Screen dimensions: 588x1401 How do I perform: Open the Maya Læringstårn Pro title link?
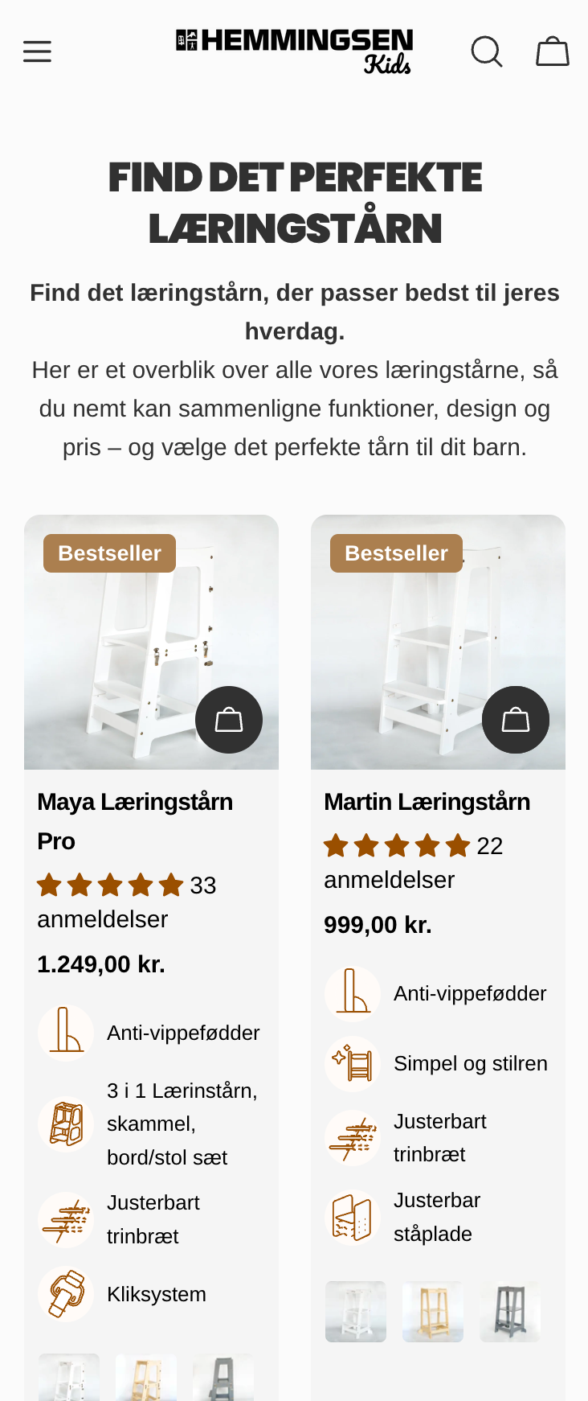[x=135, y=821]
